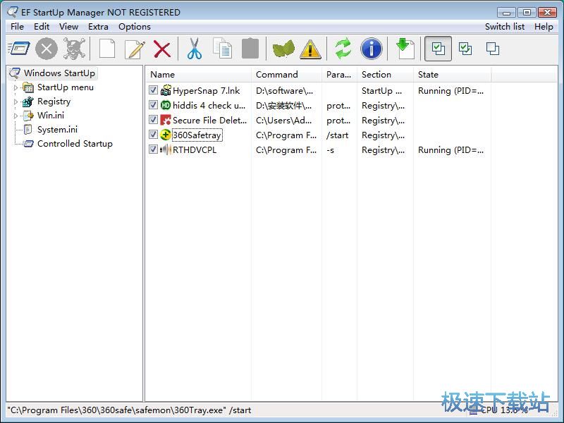Expand the Win.ini tree node
This screenshot has height=423, width=564.
click(16, 116)
